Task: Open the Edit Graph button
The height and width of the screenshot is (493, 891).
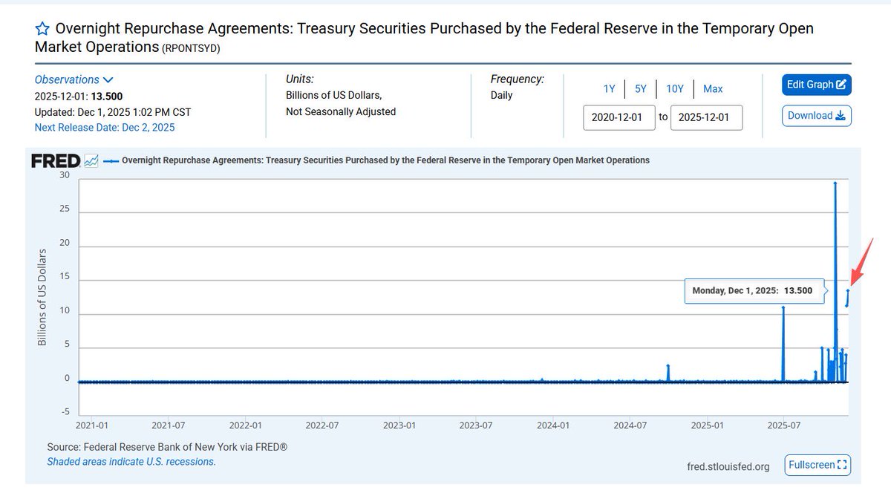Action: pos(816,85)
